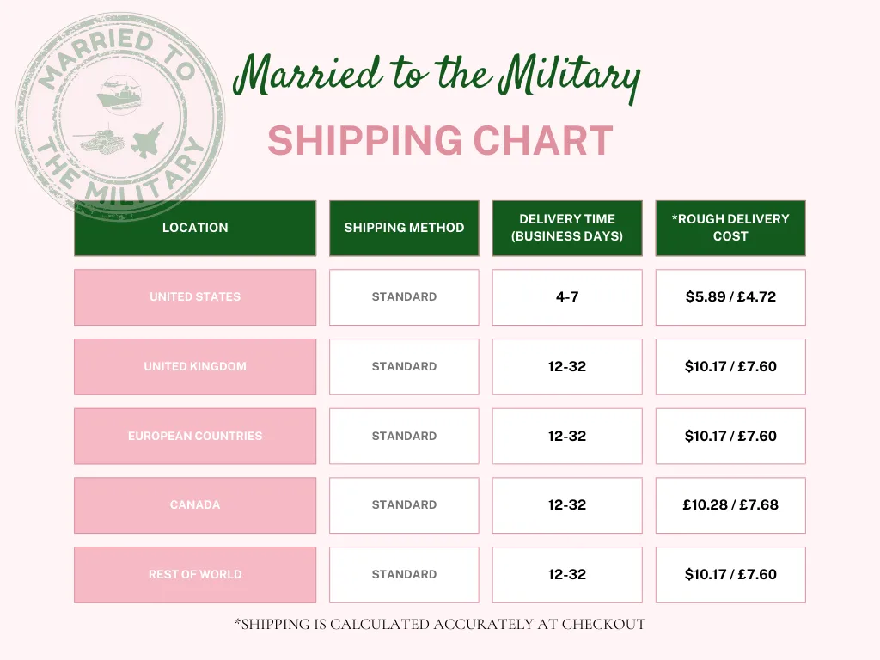This screenshot has width=880, height=660.
Task: Select the REST OF WORLD location cell
Action: tap(195, 575)
